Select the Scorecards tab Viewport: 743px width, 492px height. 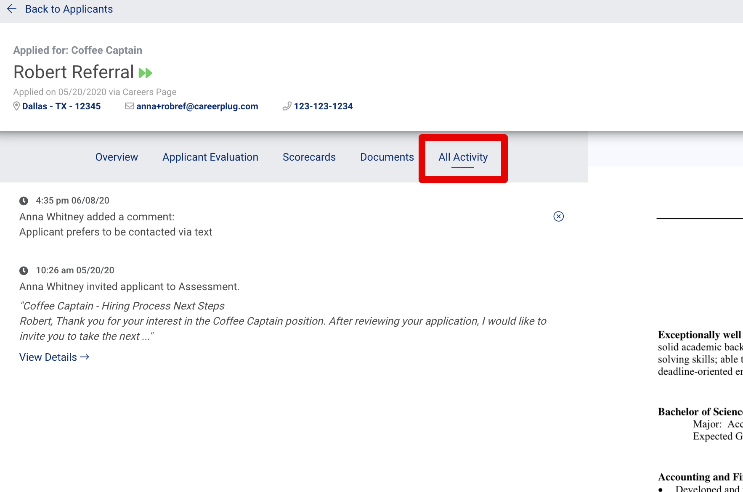click(309, 157)
